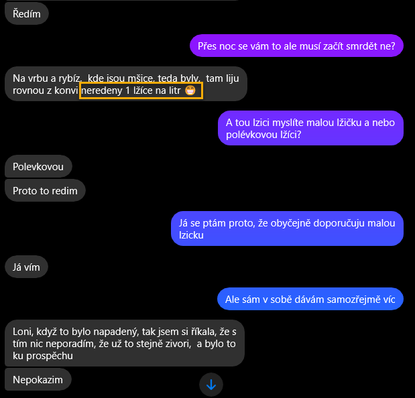Click the message 'Přes noc se vám to ale musí začít smrdět ne?'
The width and height of the screenshot is (415, 398).
pos(296,46)
